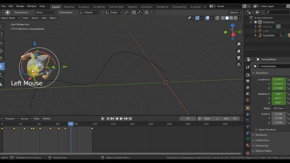Play the animation forward

(x=121, y=119)
